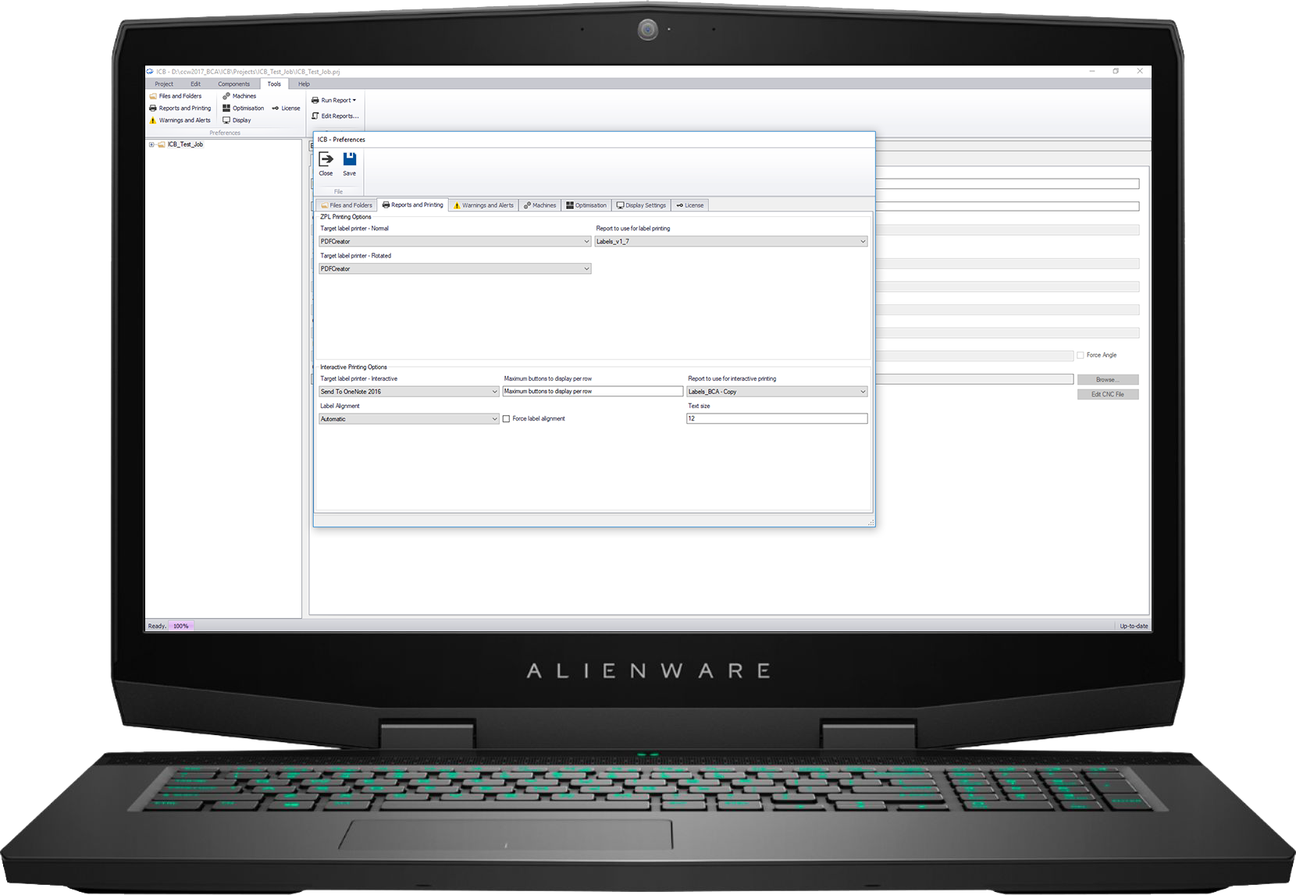The width and height of the screenshot is (1296, 895).
Task: Switch to License tab in dialog
Action: coord(690,205)
